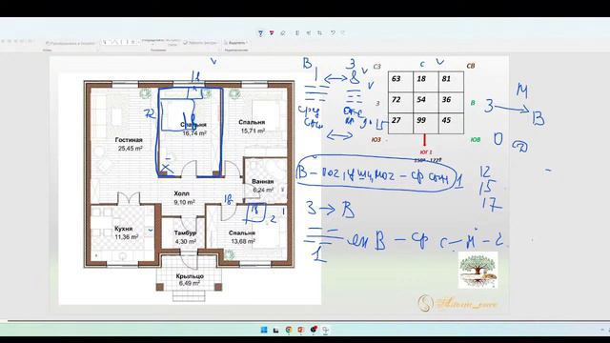Open Task View on the taskbar
Screen dimensions: 610x343
275,330
